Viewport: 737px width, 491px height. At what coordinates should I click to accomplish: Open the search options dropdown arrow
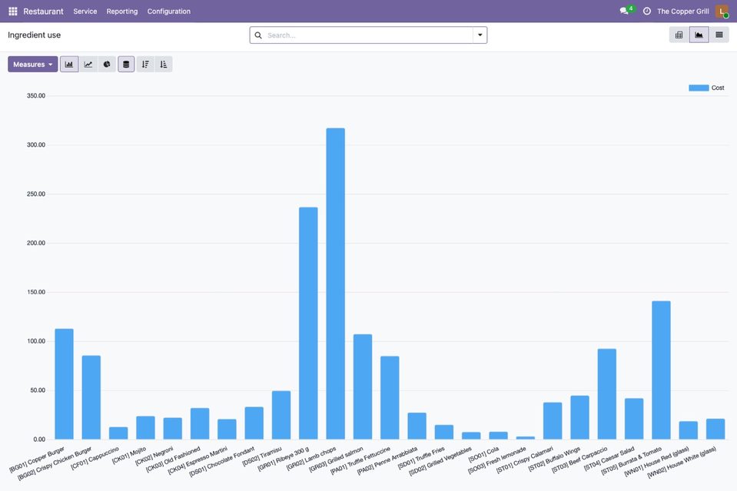(480, 35)
